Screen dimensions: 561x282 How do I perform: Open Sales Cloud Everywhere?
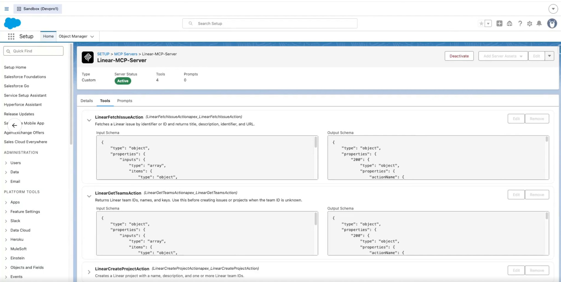(25, 142)
